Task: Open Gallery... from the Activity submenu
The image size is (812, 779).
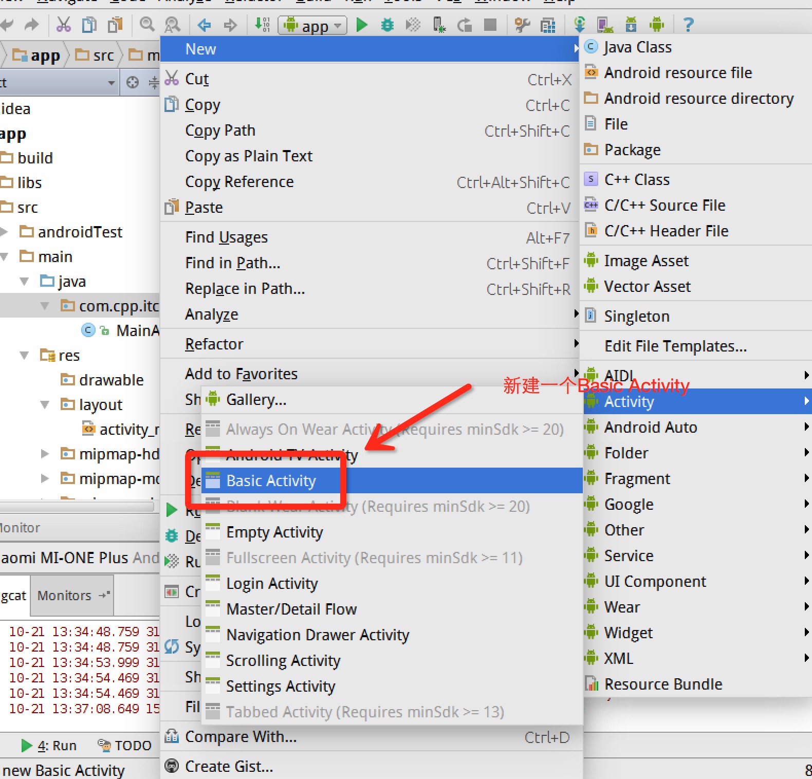Action: [392, 399]
